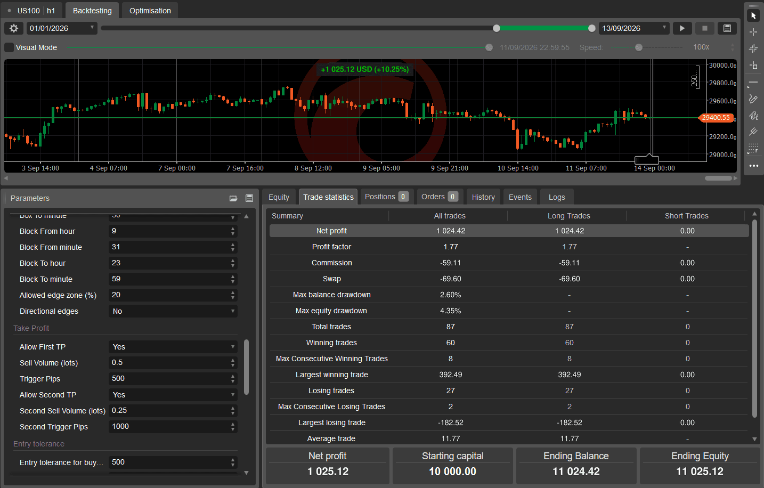Select the dashed crosshair marker tool
This screenshot has width=764, height=488.
753,48
